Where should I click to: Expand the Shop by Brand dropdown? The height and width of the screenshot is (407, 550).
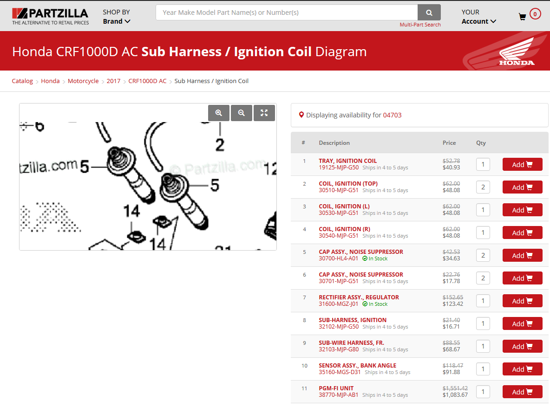(x=116, y=17)
